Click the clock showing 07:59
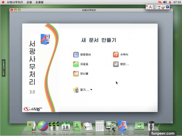The height and width of the screenshot is (136, 182). coord(177,2)
